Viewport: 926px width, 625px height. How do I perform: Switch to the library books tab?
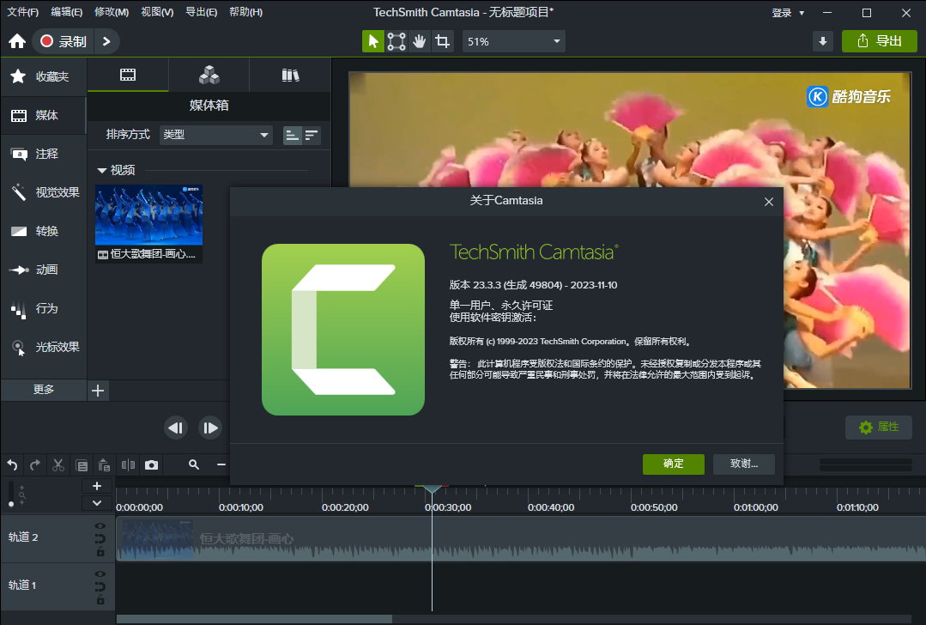290,75
